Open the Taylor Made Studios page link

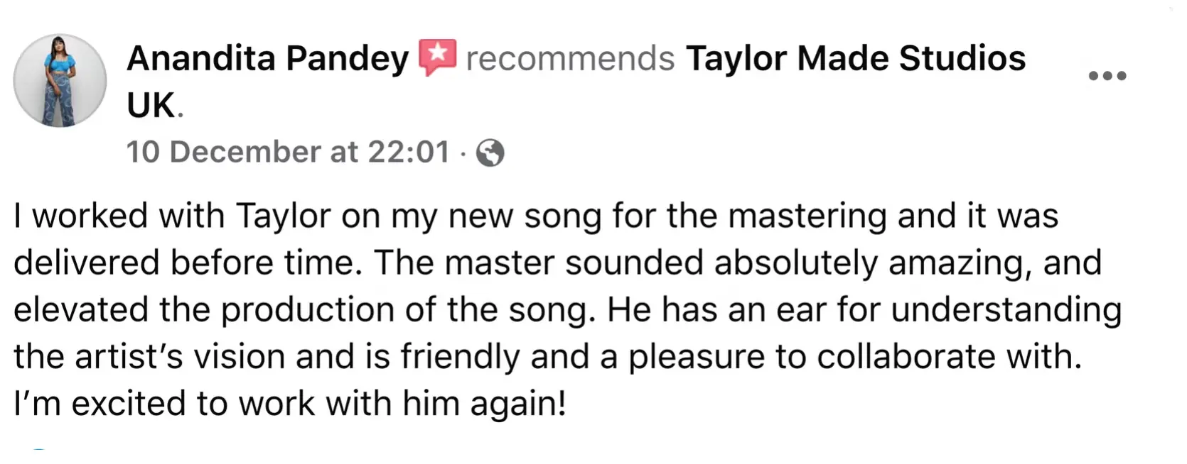click(x=855, y=58)
